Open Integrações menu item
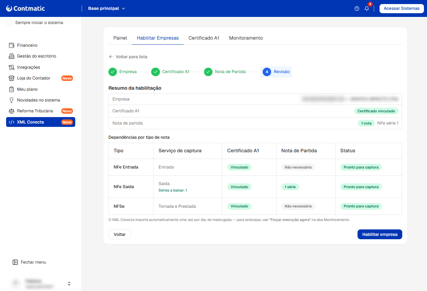 click(41, 67)
